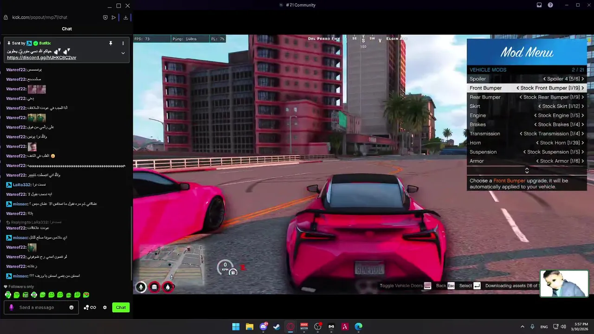This screenshot has height=334, width=594.
Task: Click the help question mark icon in title bar
Action: coord(550,5)
